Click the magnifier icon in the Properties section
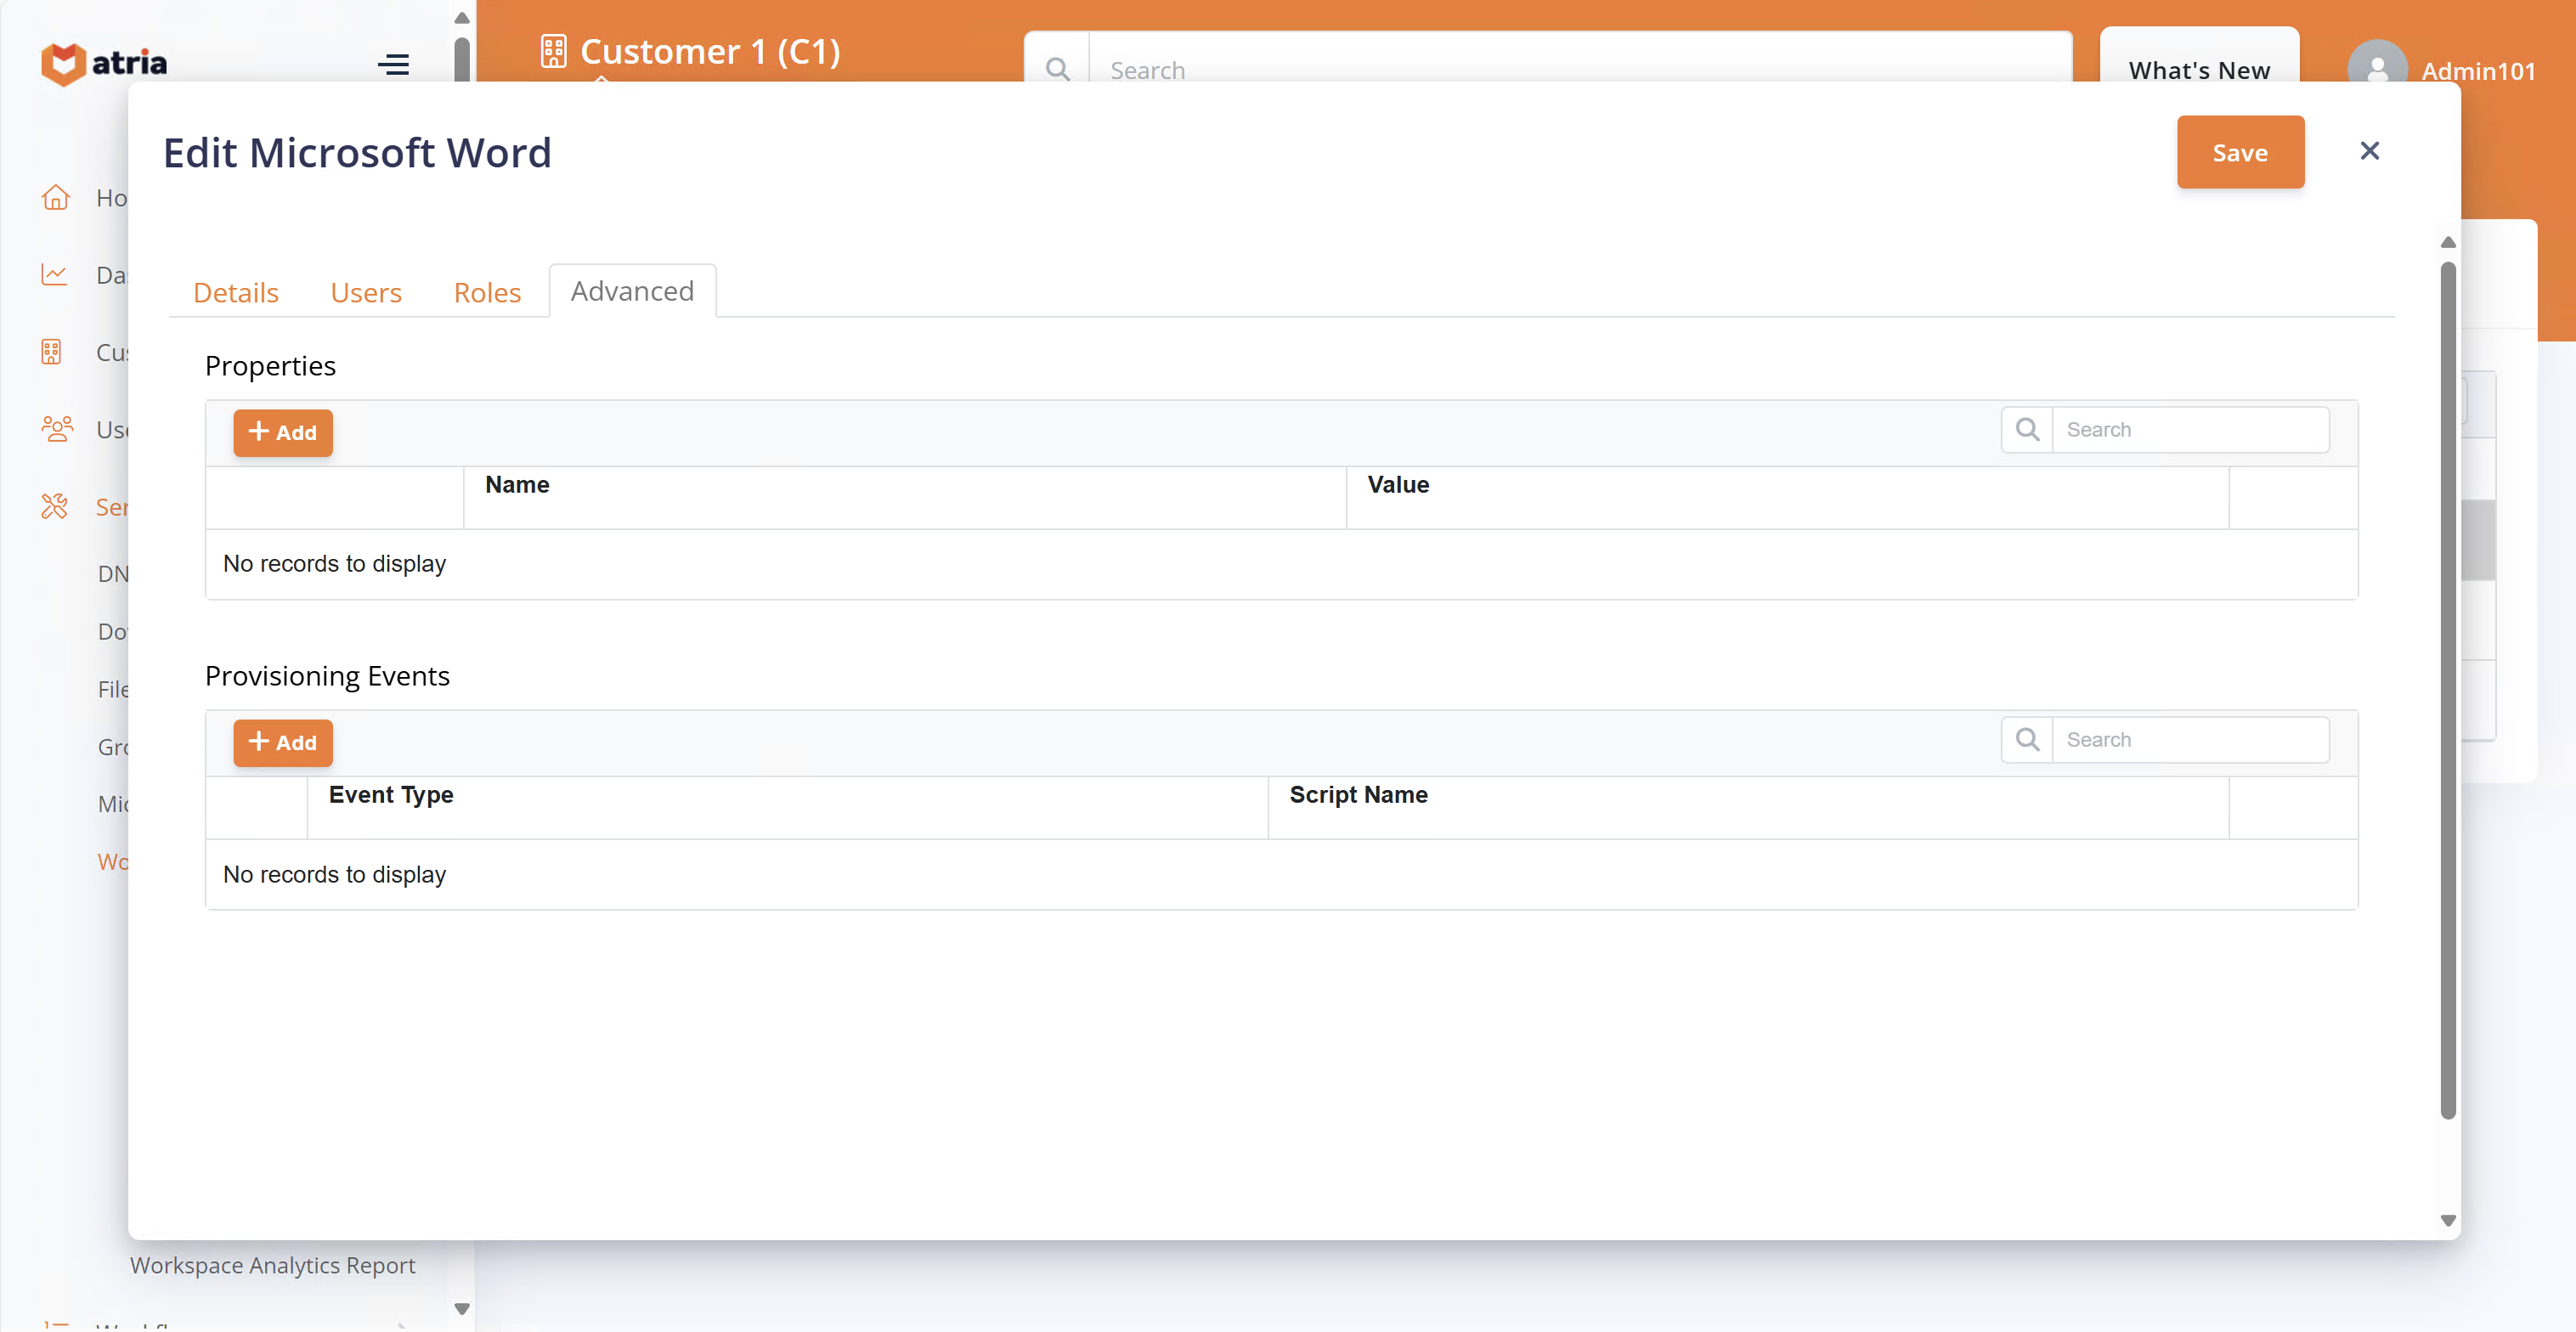Screen dimensions: 2576x1332 2027,429
